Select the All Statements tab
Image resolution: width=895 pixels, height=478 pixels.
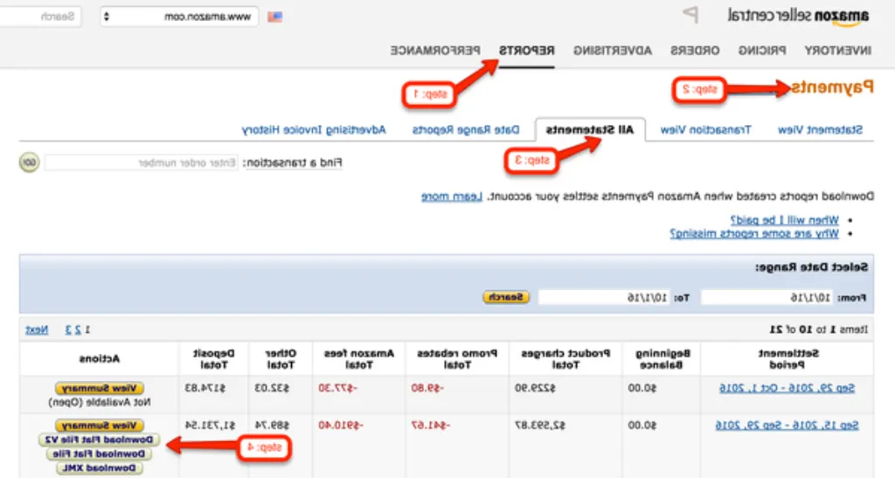590,130
